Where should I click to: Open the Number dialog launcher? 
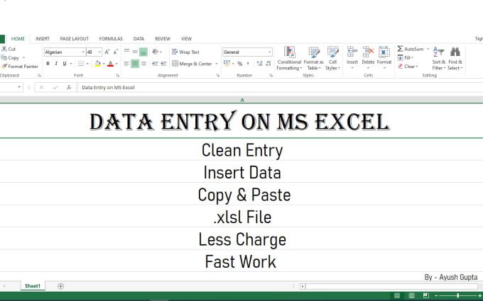coord(271,75)
